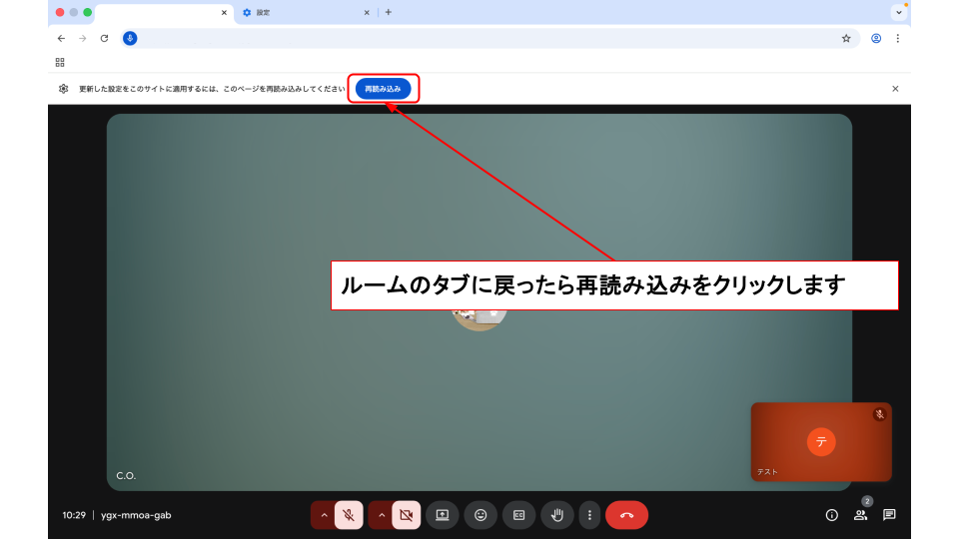The image size is (959, 539).
Task: Open a new browser tab with plus button
Action: (389, 13)
